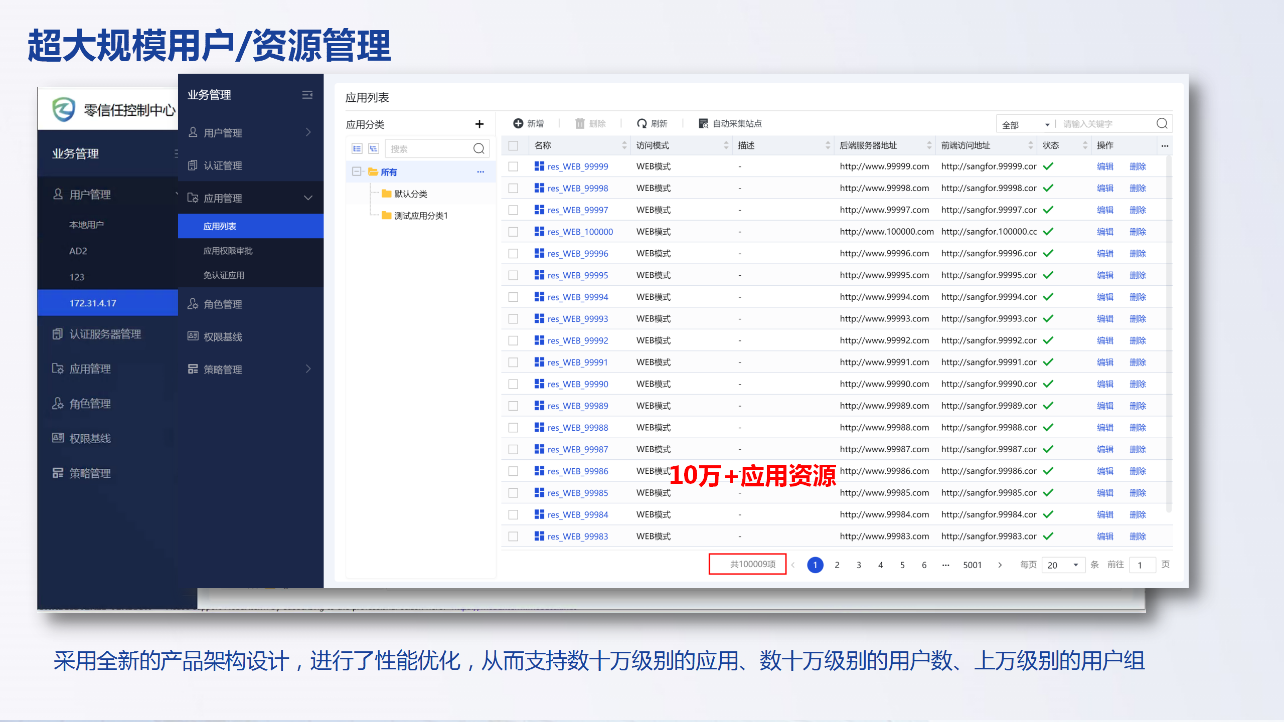This screenshot has height=722, width=1284.
Task: Open column settings ellipsis in table header
Action: [1165, 145]
